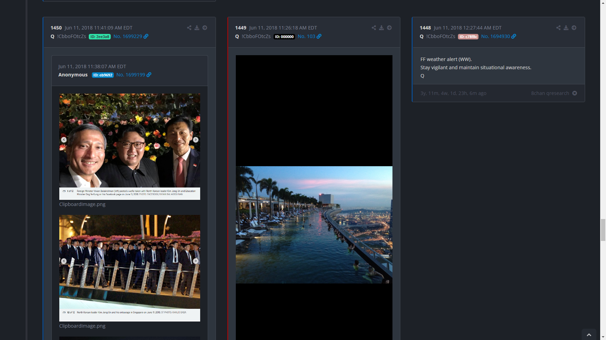Open post 1448 arrow icon

574,28
